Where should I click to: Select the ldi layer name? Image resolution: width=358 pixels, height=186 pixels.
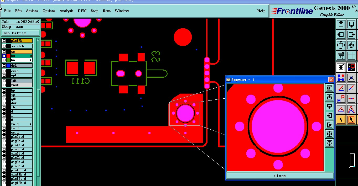pyautogui.click(x=22, y=81)
